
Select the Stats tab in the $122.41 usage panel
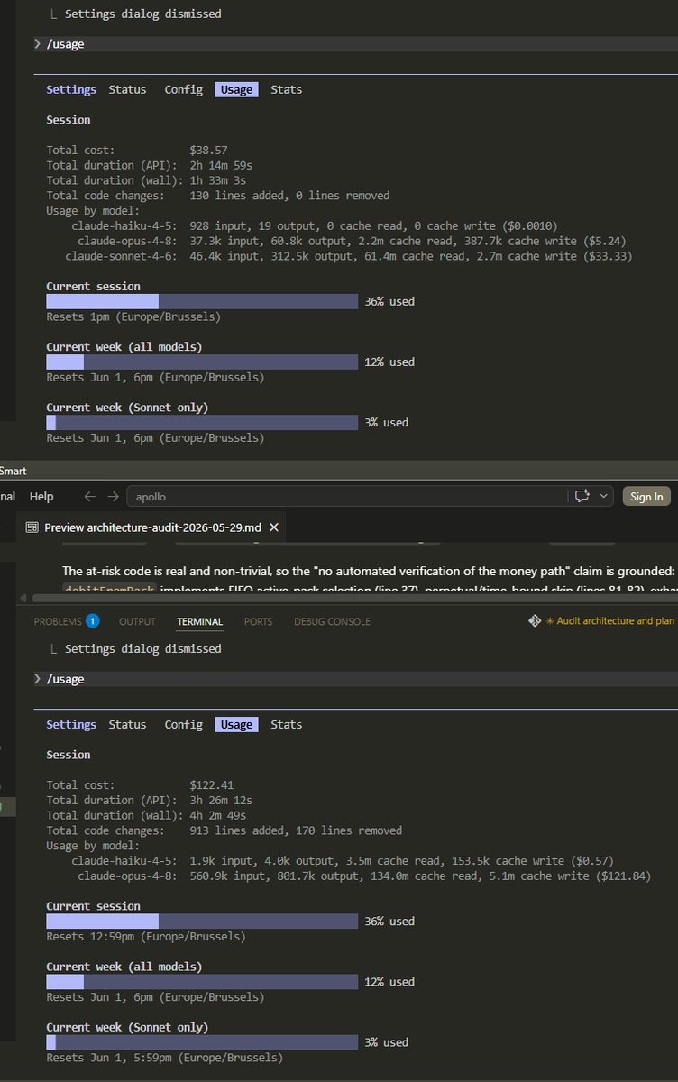[x=287, y=724]
